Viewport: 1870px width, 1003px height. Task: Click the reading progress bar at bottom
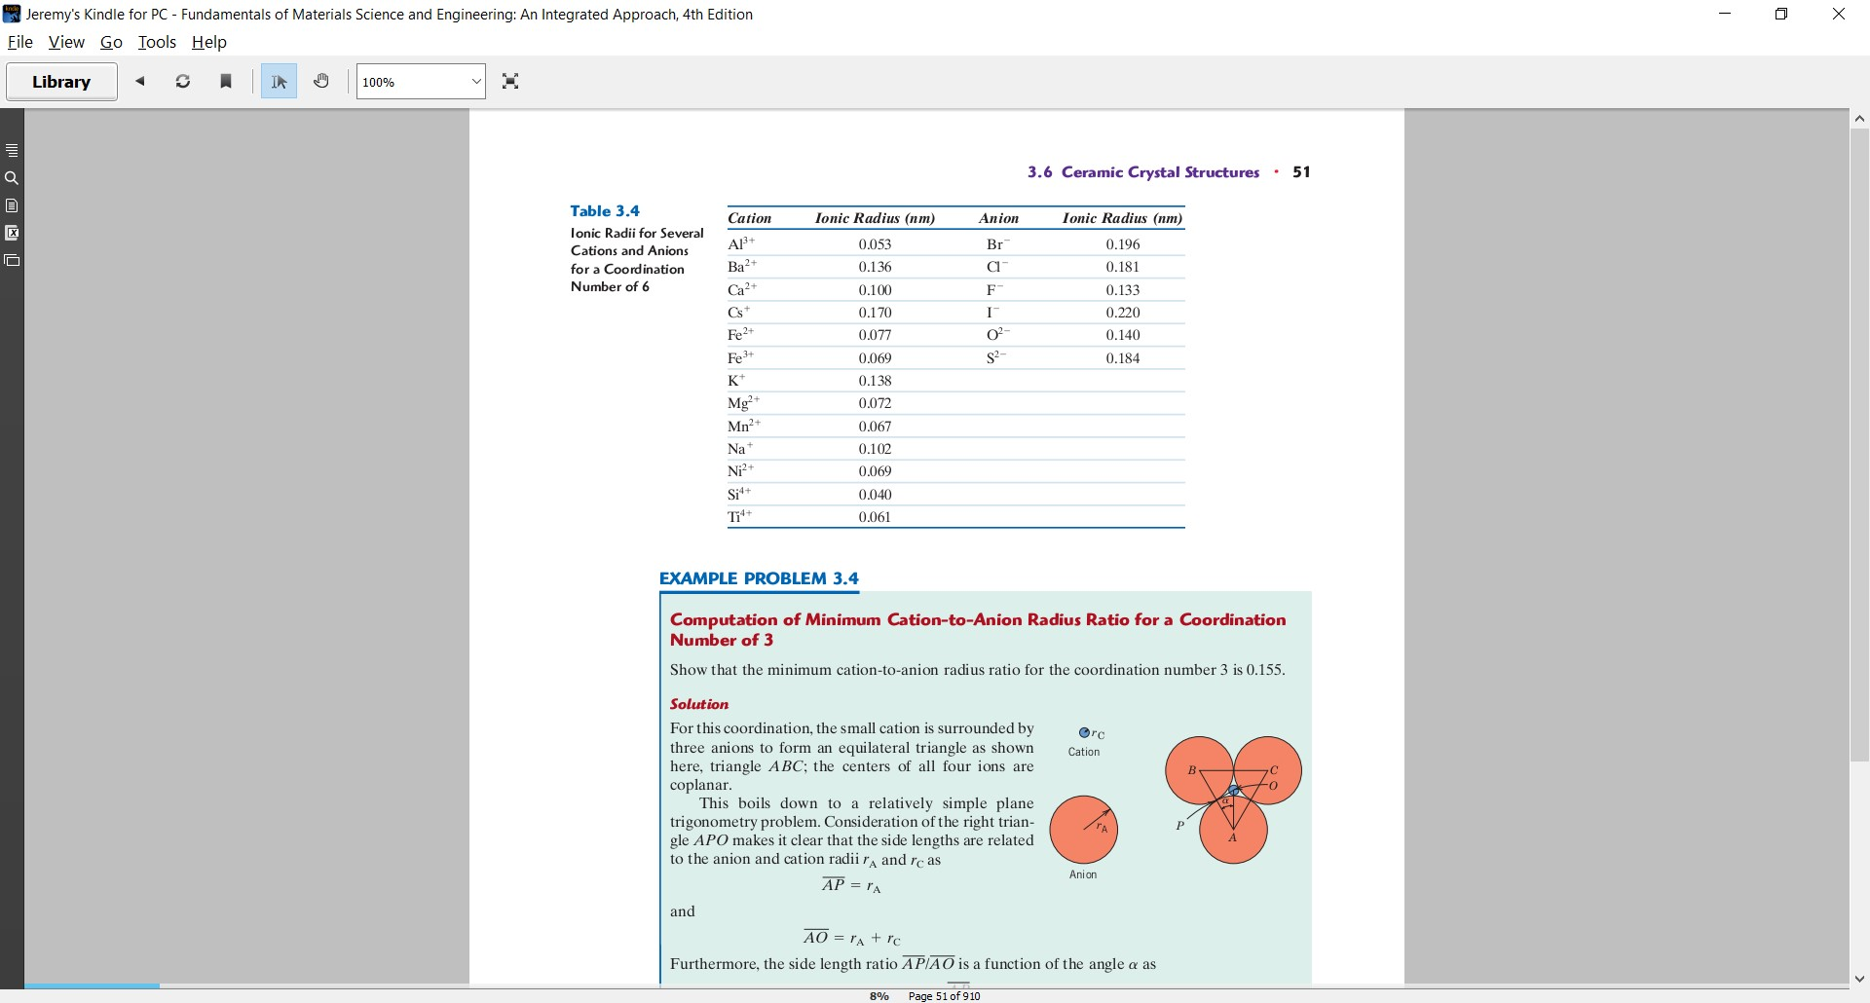935,986
